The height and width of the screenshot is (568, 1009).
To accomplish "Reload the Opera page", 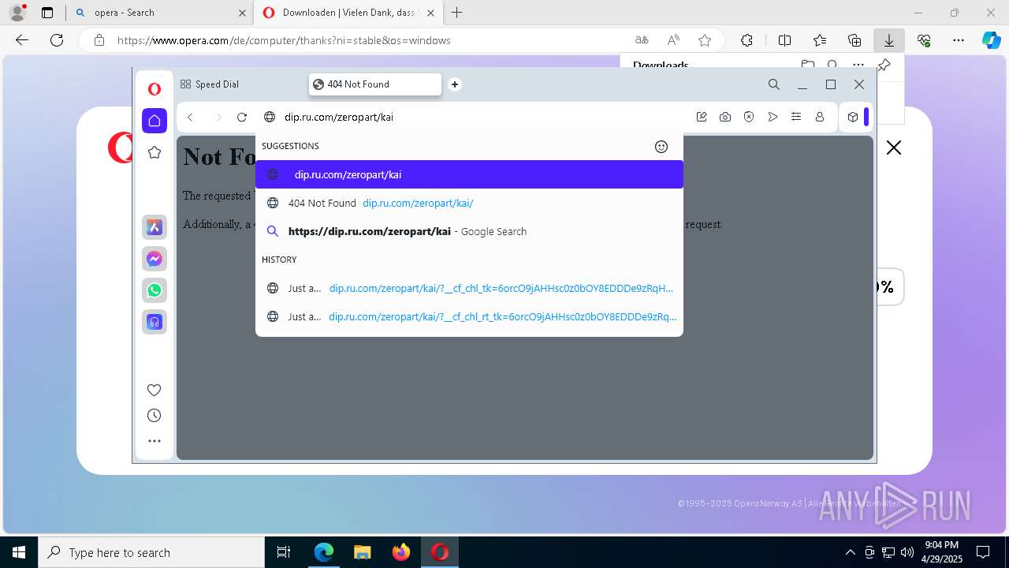I will (242, 117).
